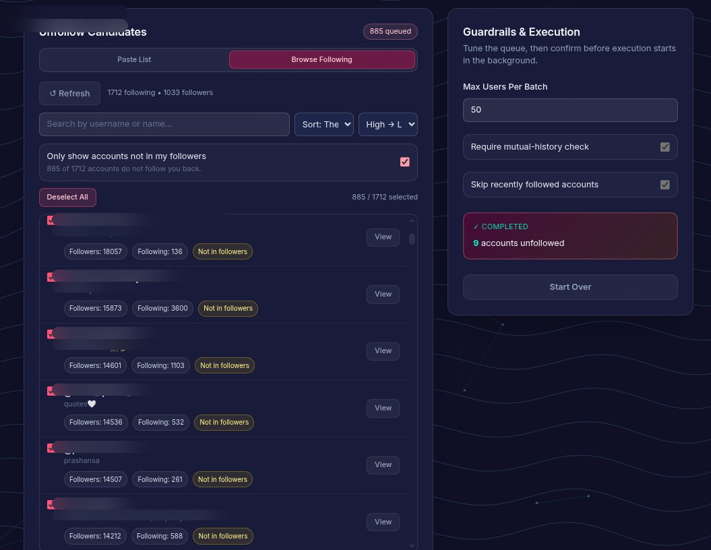Screen dimensions: 711x550
Task: View the account with 14601 followers
Action: point(383,350)
